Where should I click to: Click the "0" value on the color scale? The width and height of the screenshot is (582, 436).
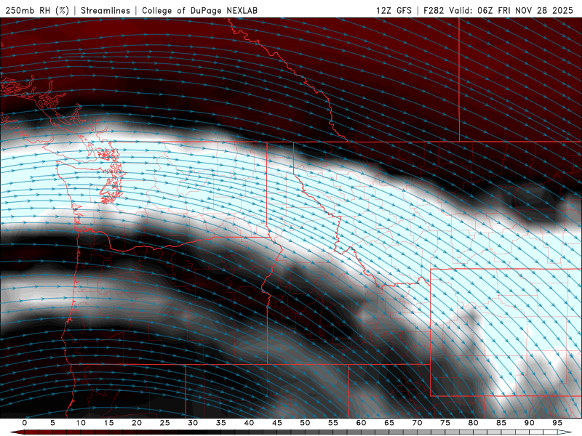pos(25,423)
